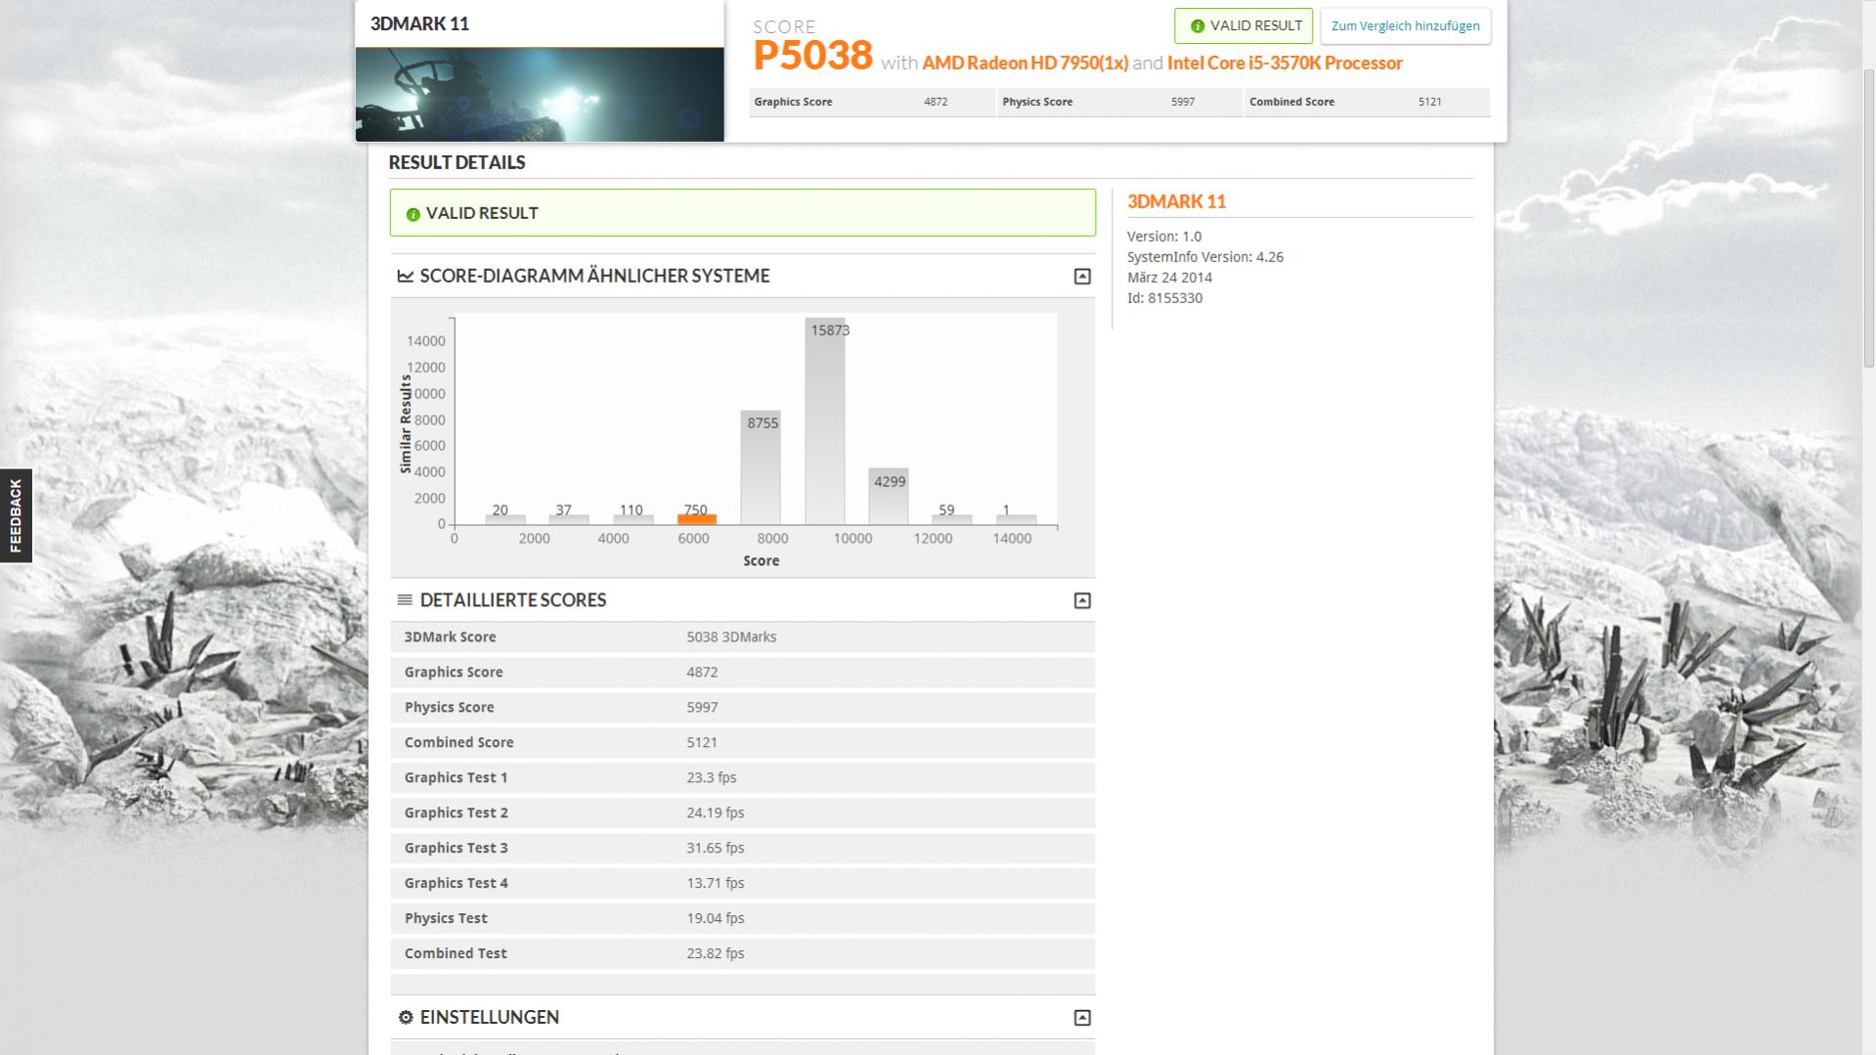Click the 3DMark 11 benchmark thumbnail

point(540,95)
